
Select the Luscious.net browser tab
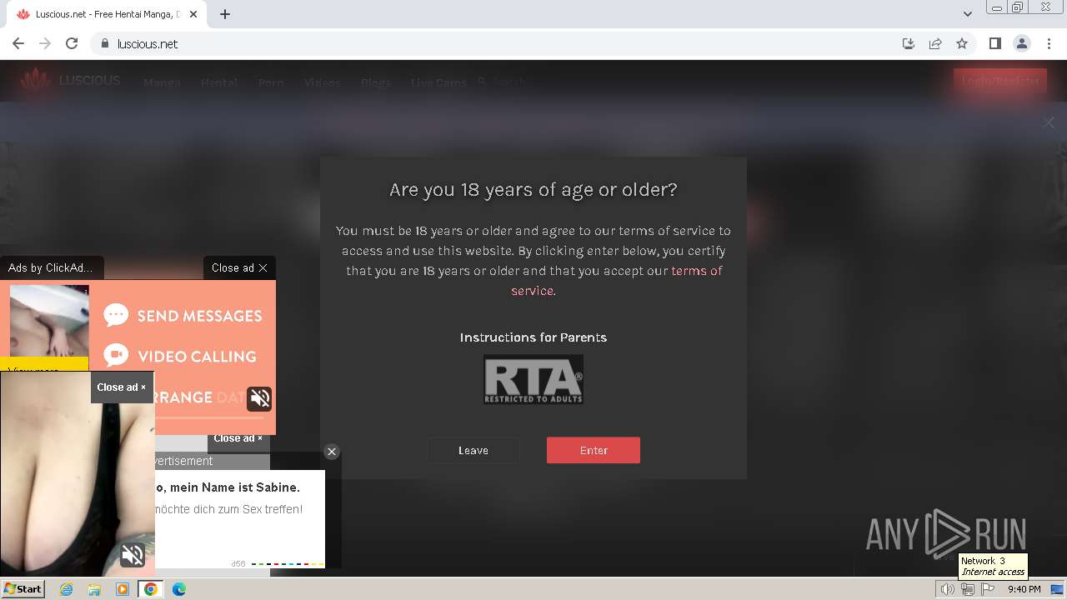coord(107,14)
